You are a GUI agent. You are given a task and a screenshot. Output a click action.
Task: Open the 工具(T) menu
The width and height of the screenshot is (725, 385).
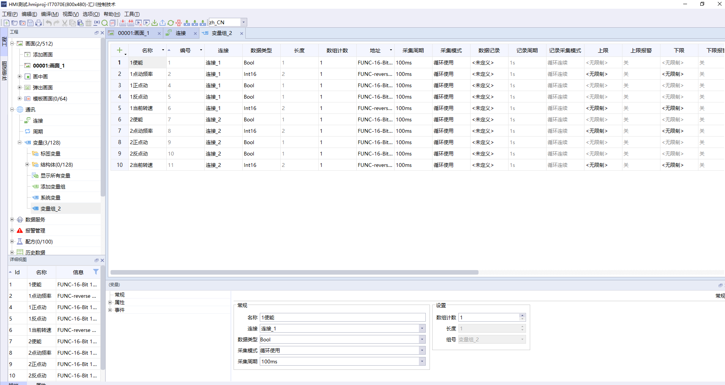tap(132, 14)
